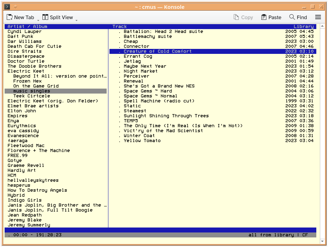This screenshot has height=247, width=328.
Task: Open the hamburger menu
Action: click(318, 17)
